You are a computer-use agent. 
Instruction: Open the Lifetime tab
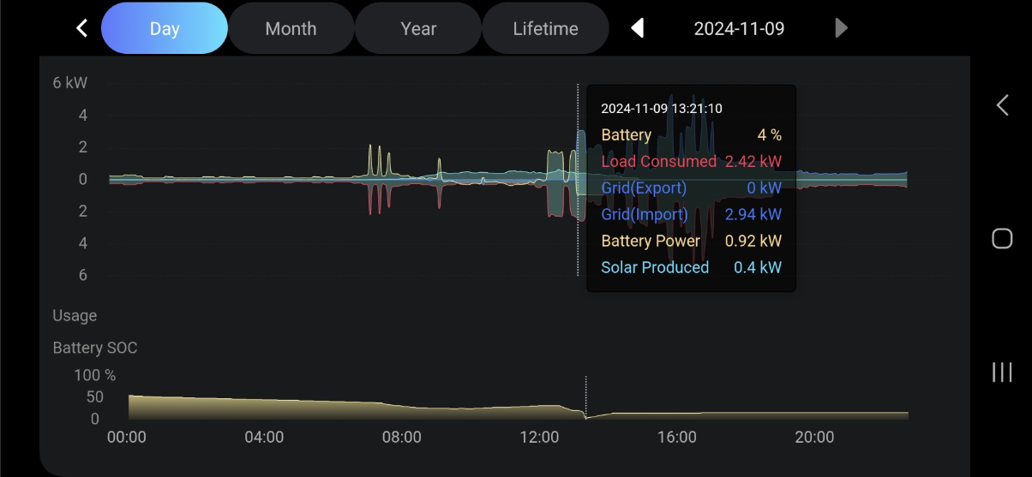[x=545, y=28]
